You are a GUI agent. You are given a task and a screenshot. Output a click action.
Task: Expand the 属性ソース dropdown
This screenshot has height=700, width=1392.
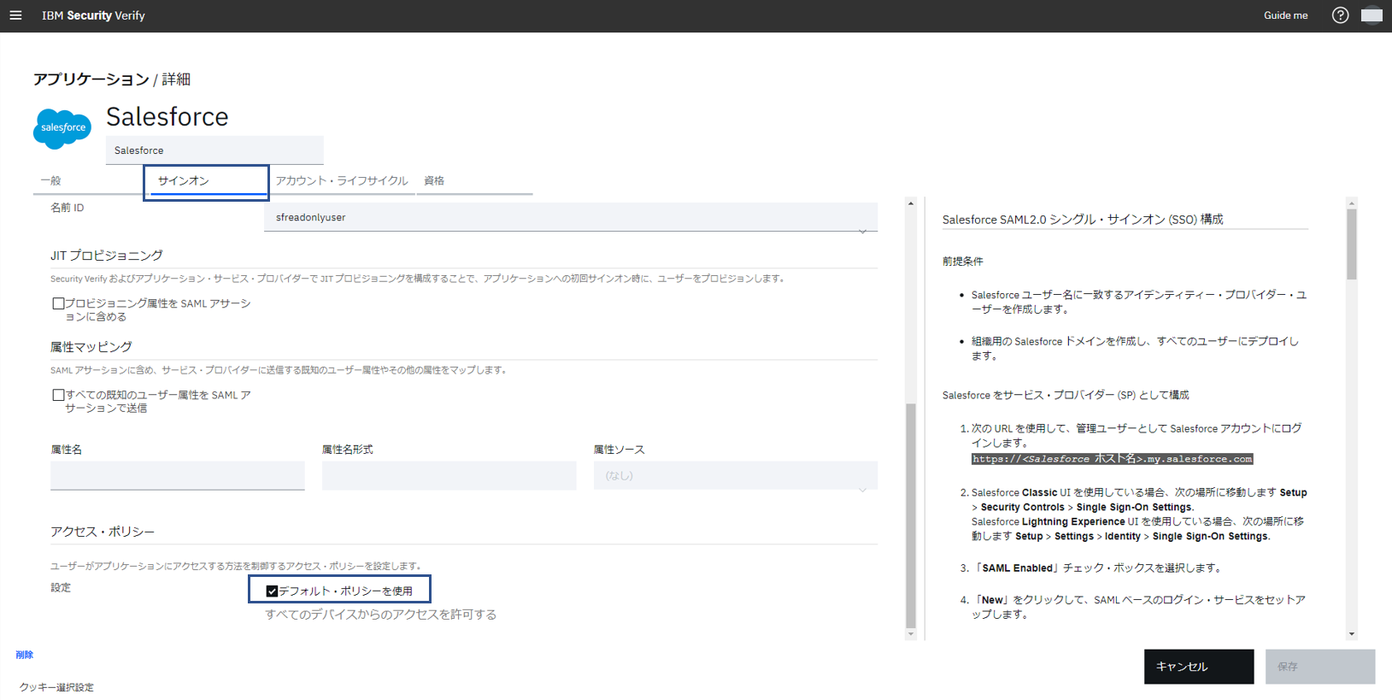click(736, 475)
